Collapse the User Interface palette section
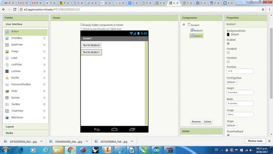The width and height of the screenshot is (273, 154). point(26,24)
